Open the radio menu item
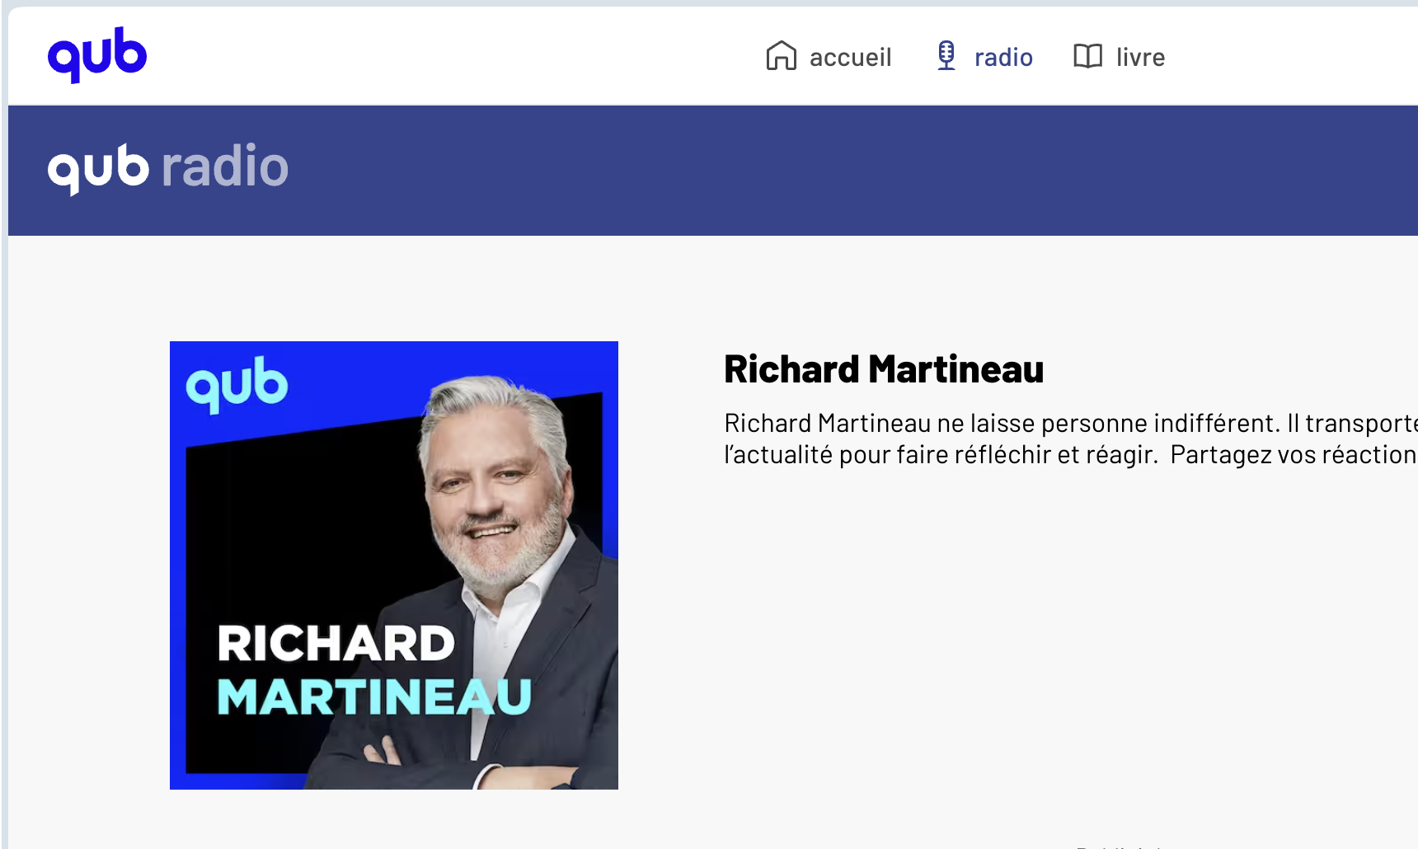 click(984, 56)
